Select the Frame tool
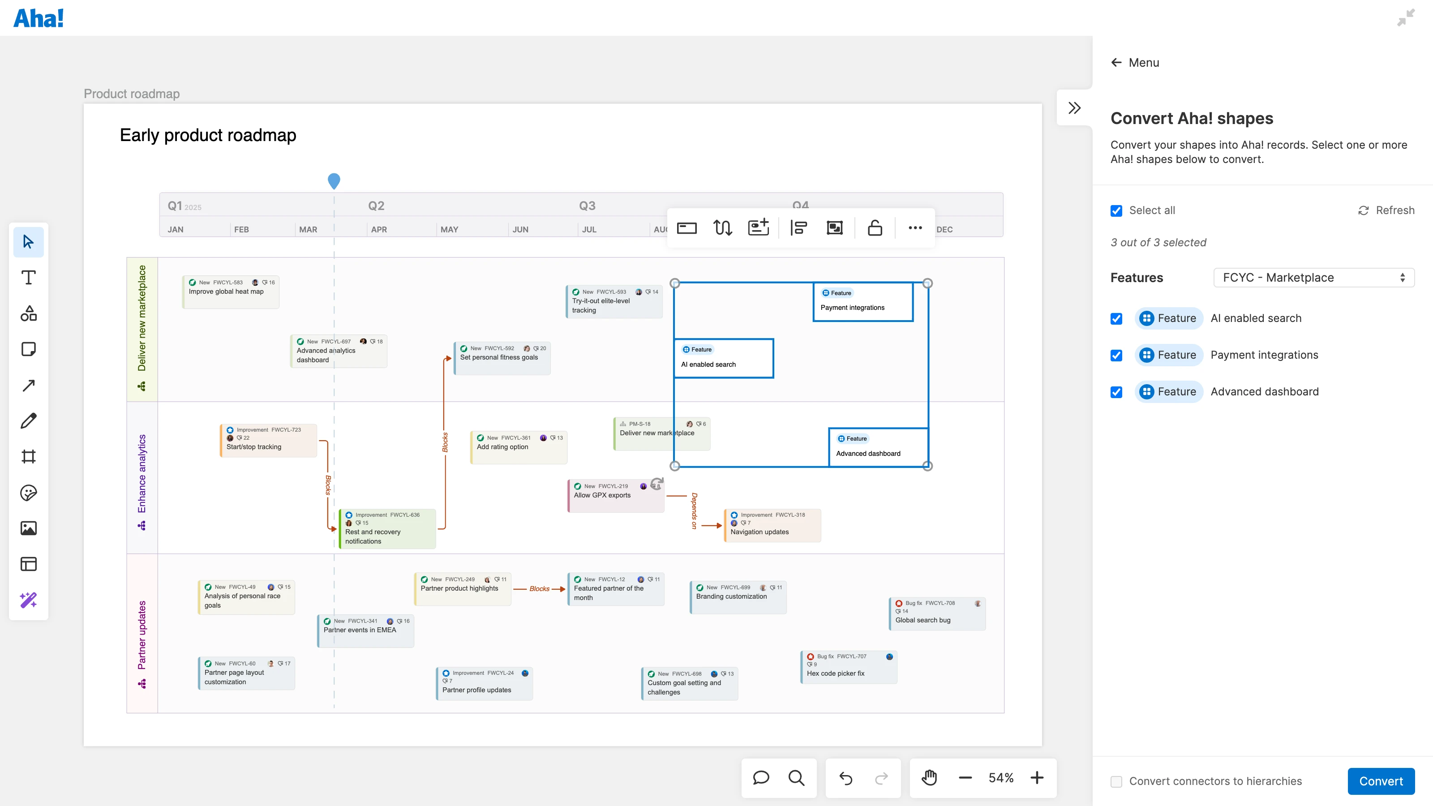 (x=28, y=457)
